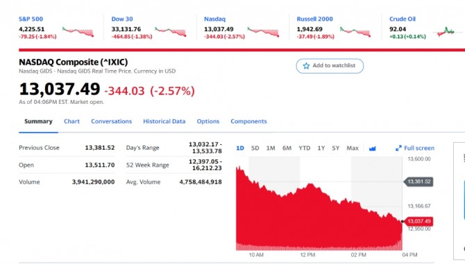Click the 13,037.49 current price marker
Image resolution: width=465 pixels, height=266 pixels.
pyautogui.click(x=418, y=222)
